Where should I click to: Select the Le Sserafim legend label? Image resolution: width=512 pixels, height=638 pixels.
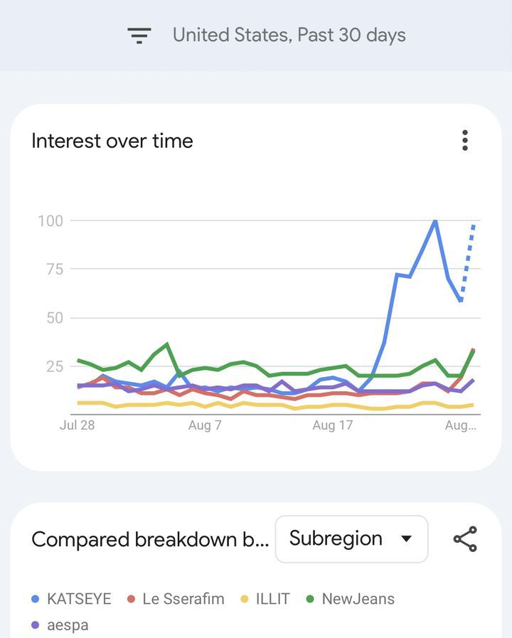[183, 599]
